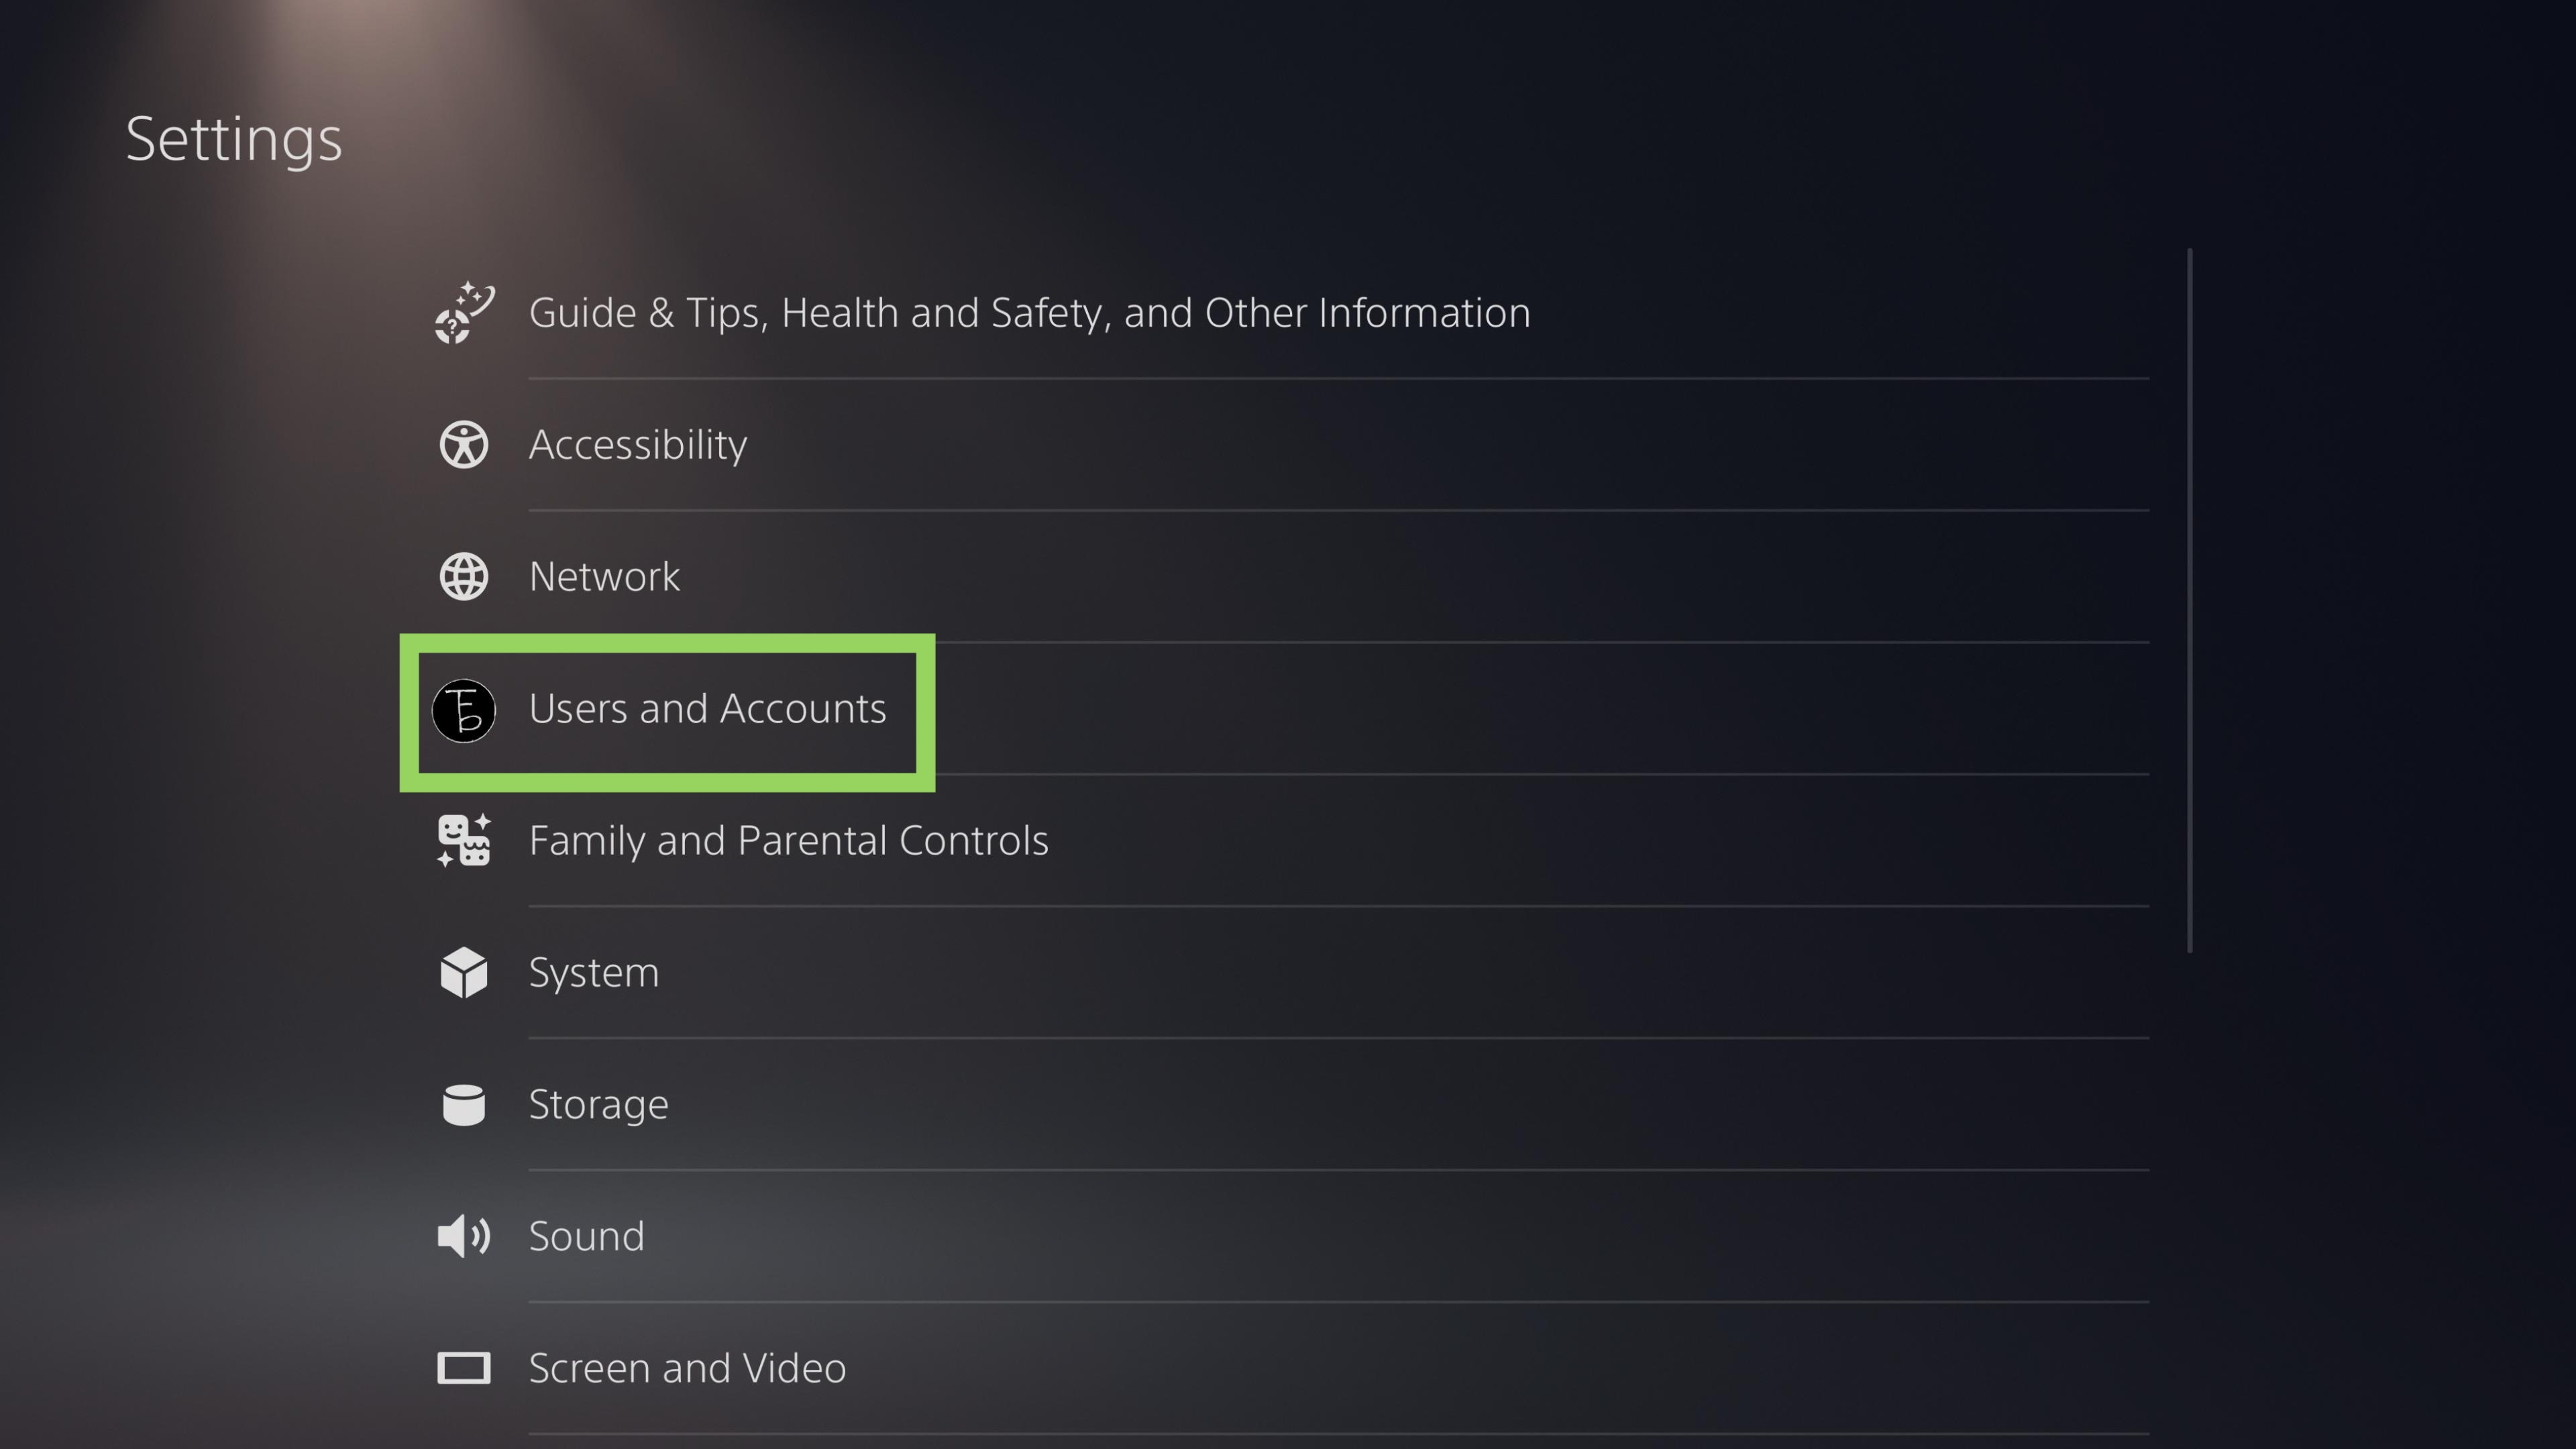Click the Screen and Video display icon

click(464, 1368)
